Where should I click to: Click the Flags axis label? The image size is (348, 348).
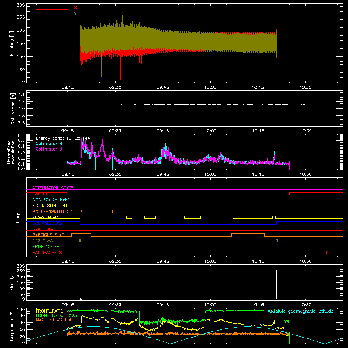(18, 217)
